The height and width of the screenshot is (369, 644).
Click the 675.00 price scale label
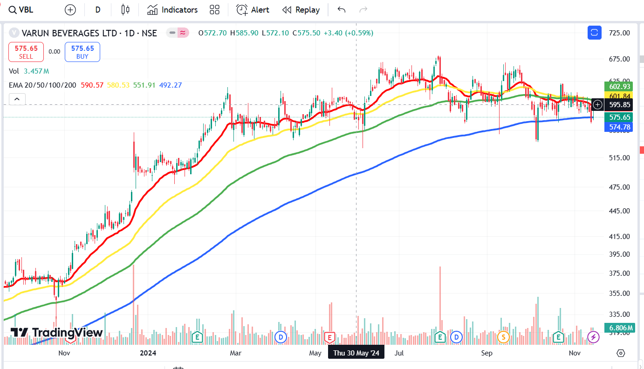619,59
